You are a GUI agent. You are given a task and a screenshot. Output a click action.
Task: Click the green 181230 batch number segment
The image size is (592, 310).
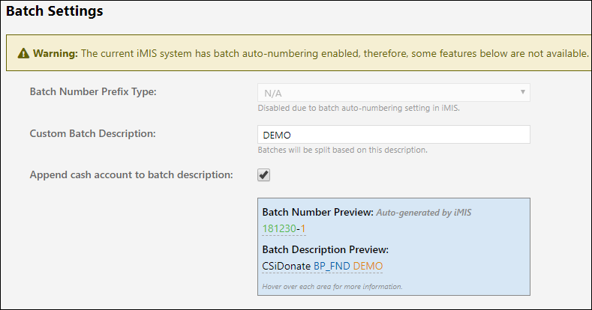tap(279, 228)
